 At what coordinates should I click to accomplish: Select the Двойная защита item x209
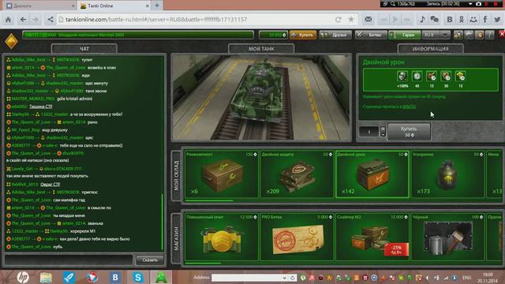click(297, 174)
